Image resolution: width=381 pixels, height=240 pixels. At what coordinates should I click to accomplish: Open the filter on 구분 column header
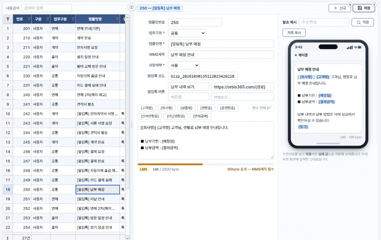point(47,19)
